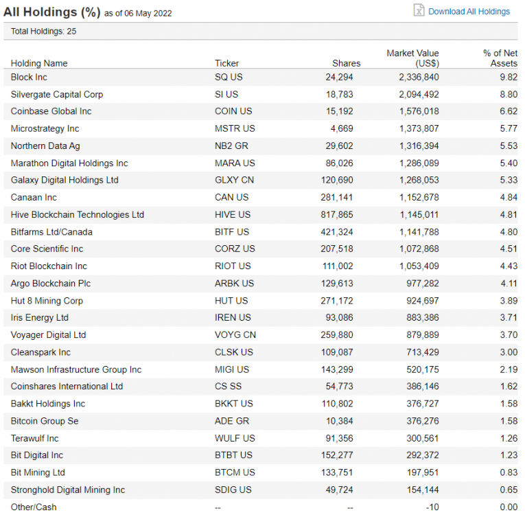Screen dimensions: 525x515
Task: Click shares value 281,141
Action: click(337, 198)
